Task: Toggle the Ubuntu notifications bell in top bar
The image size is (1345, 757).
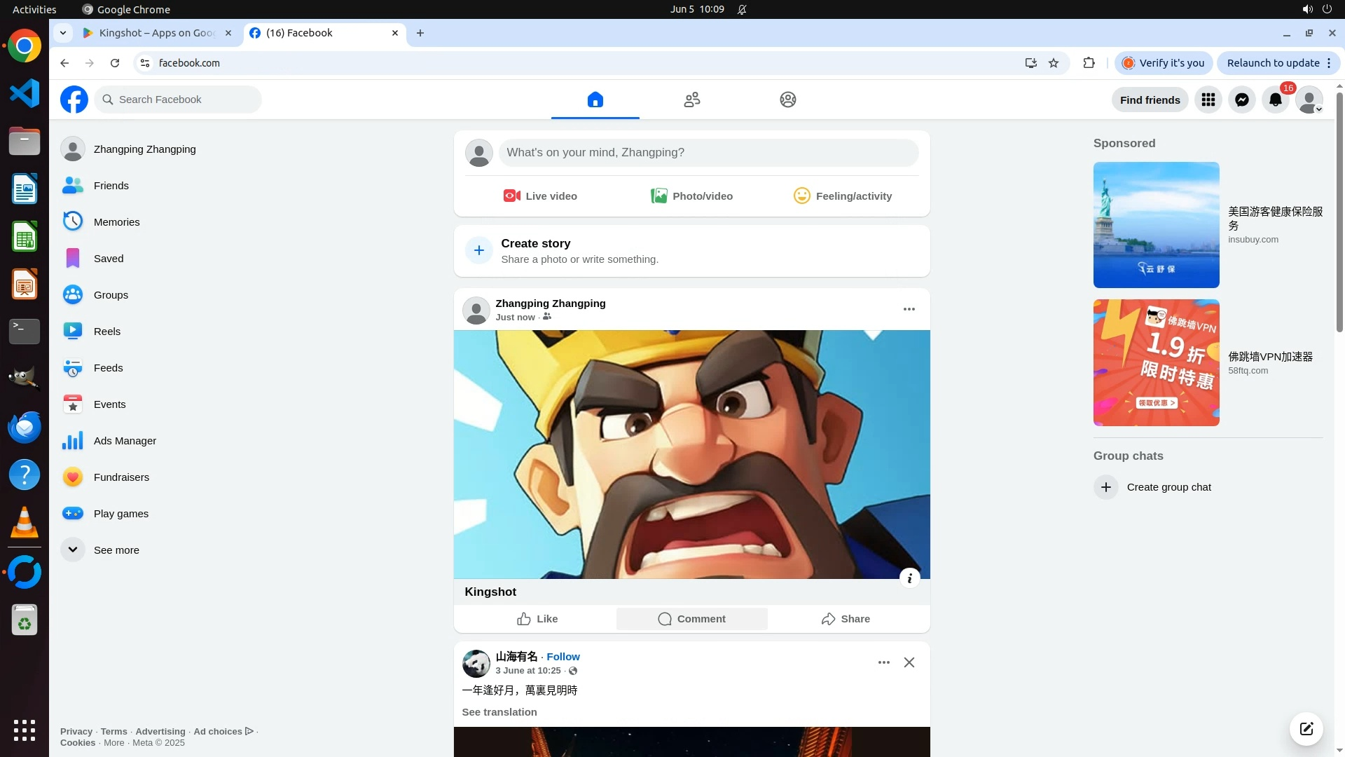Action: pyautogui.click(x=742, y=9)
